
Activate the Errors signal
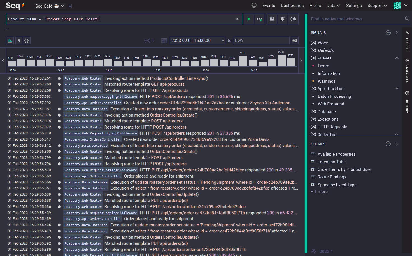pos(323,66)
